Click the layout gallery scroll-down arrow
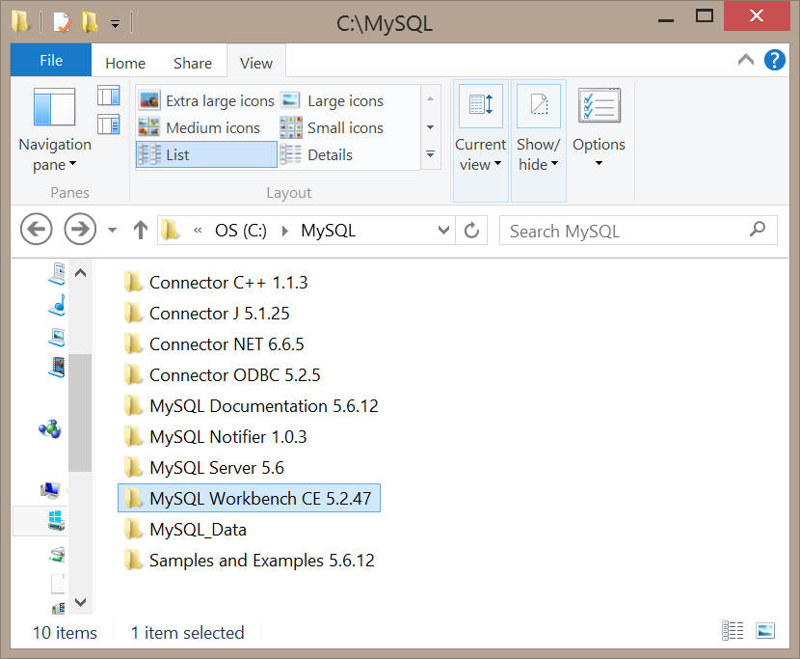Screen dimensions: 800x659 (431, 126)
